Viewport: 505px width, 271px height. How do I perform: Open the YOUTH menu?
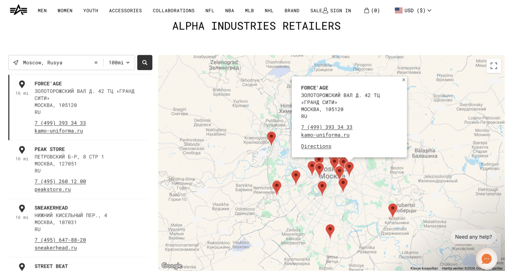91,10
